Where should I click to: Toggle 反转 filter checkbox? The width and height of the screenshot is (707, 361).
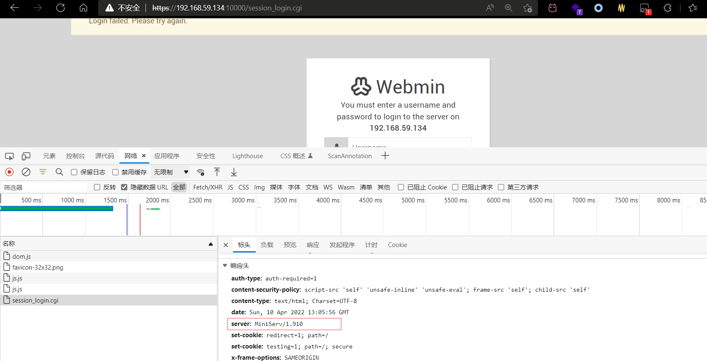97,187
